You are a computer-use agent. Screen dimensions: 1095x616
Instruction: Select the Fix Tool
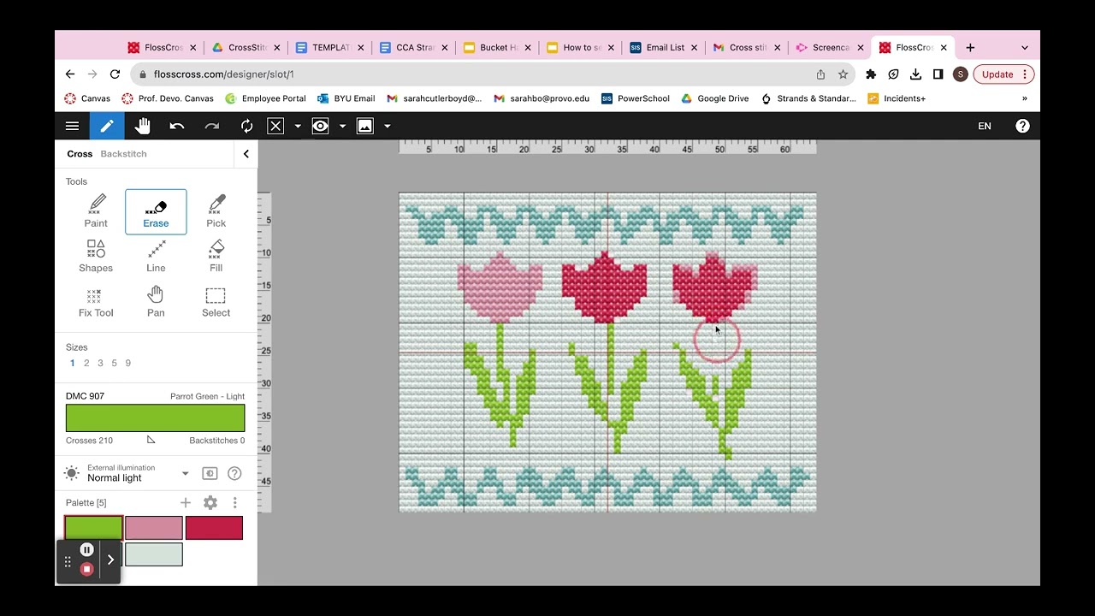pyautogui.click(x=96, y=301)
